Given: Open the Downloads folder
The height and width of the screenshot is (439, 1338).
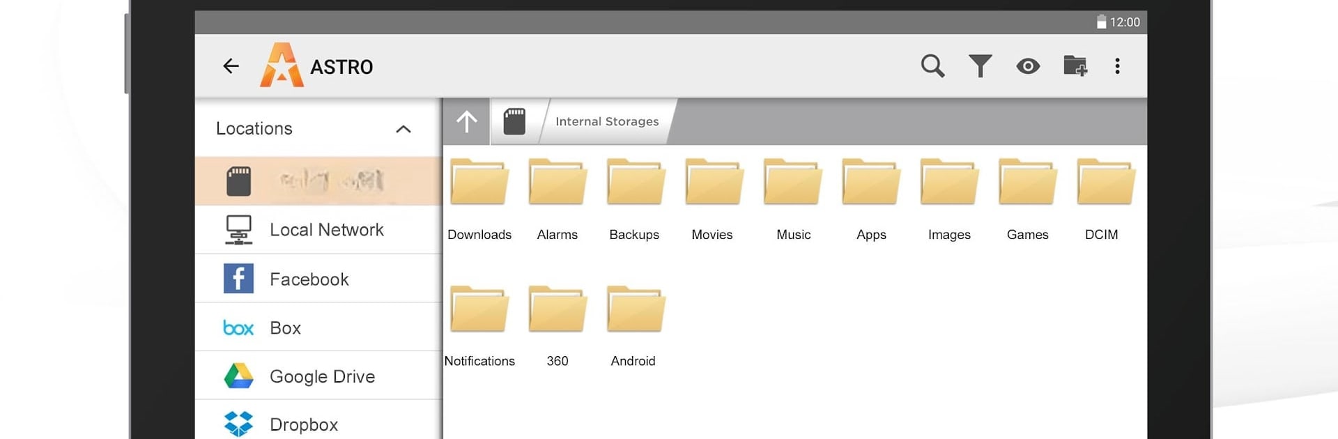Looking at the screenshot, I should tap(479, 200).
